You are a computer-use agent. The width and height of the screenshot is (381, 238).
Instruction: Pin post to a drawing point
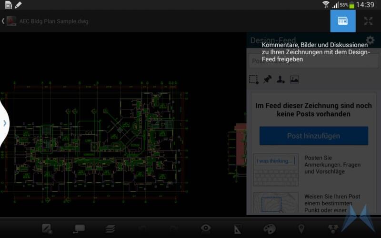[267, 79]
